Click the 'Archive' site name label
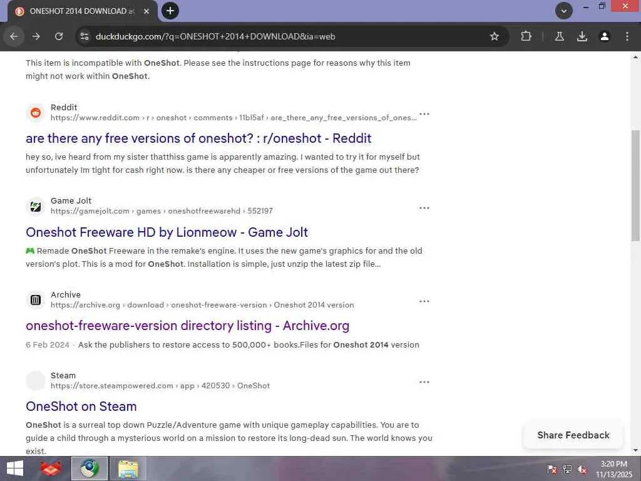This screenshot has height=481, width=641. [65, 294]
